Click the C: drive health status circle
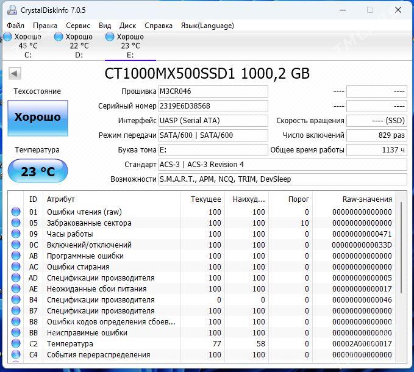The width and height of the screenshot is (414, 372). (8, 37)
